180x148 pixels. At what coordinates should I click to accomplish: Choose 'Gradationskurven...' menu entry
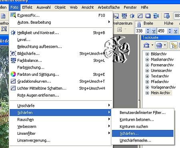61,81
